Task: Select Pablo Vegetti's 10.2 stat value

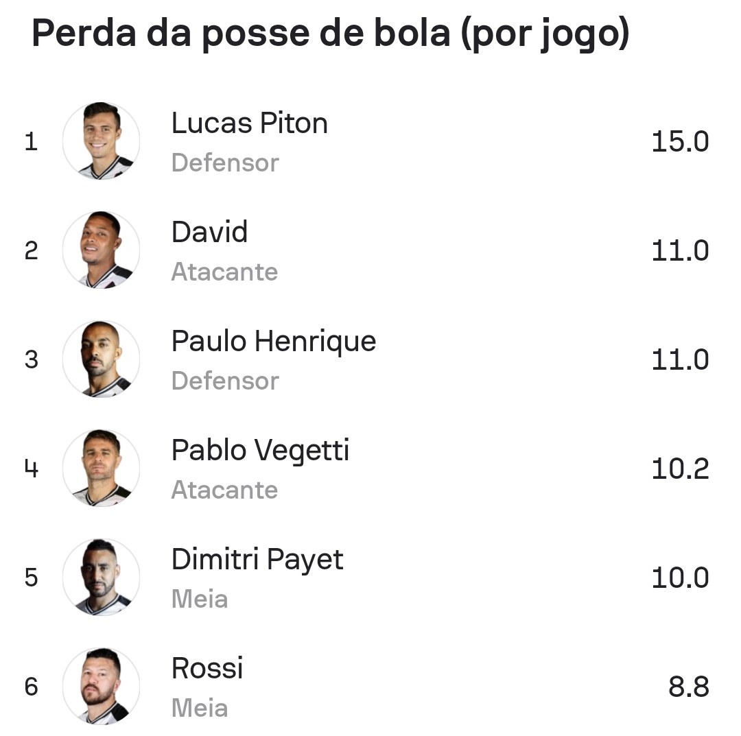Action: [679, 469]
